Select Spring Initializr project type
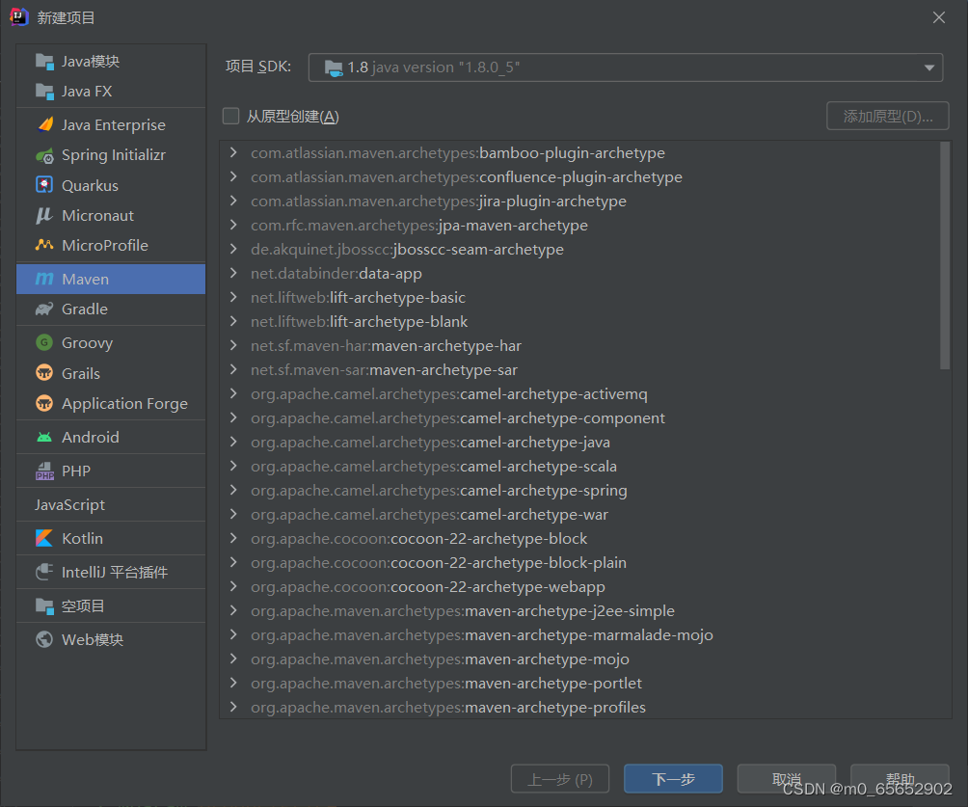 click(x=111, y=155)
